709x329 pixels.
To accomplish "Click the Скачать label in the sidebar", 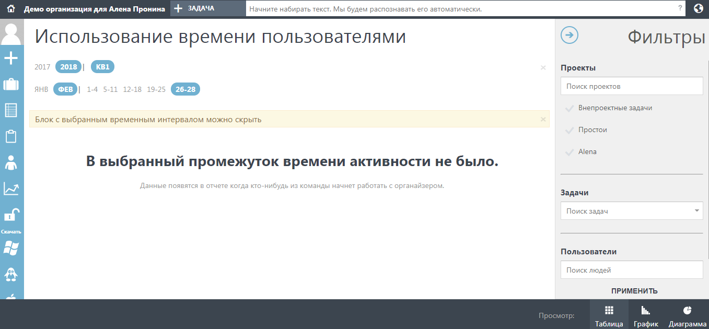I will pos(11,231).
